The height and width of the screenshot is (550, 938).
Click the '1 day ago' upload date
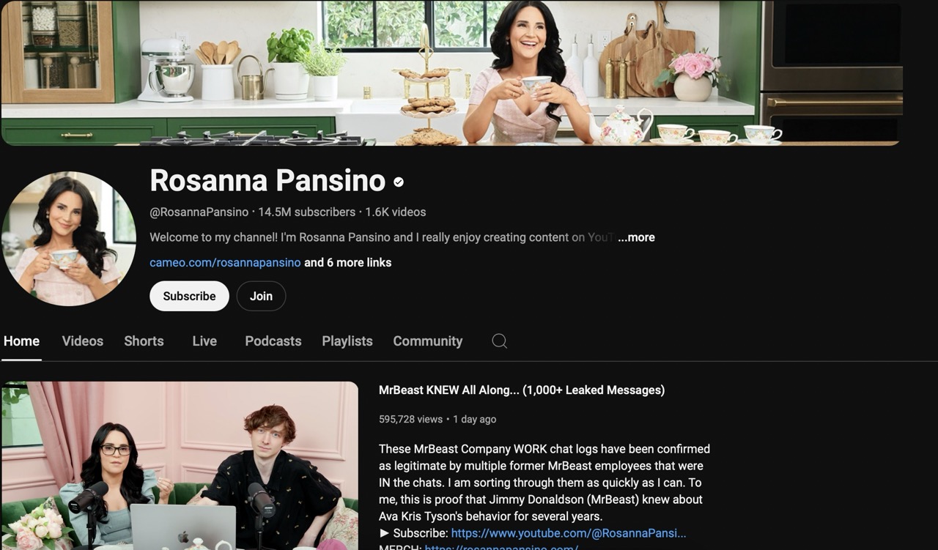pos(475,420)
